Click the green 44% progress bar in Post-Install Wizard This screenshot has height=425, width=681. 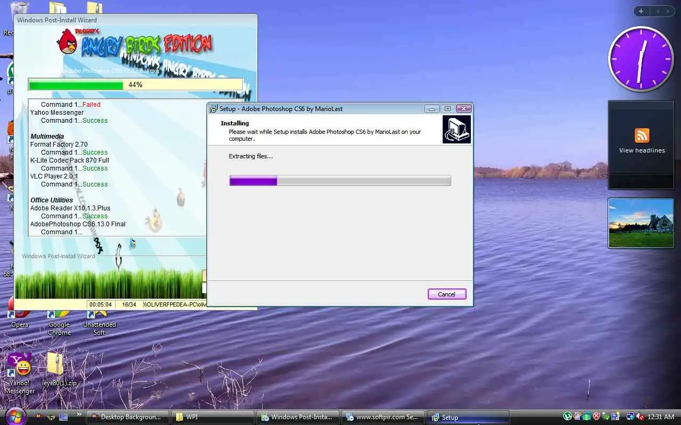[x=136, y=85]
